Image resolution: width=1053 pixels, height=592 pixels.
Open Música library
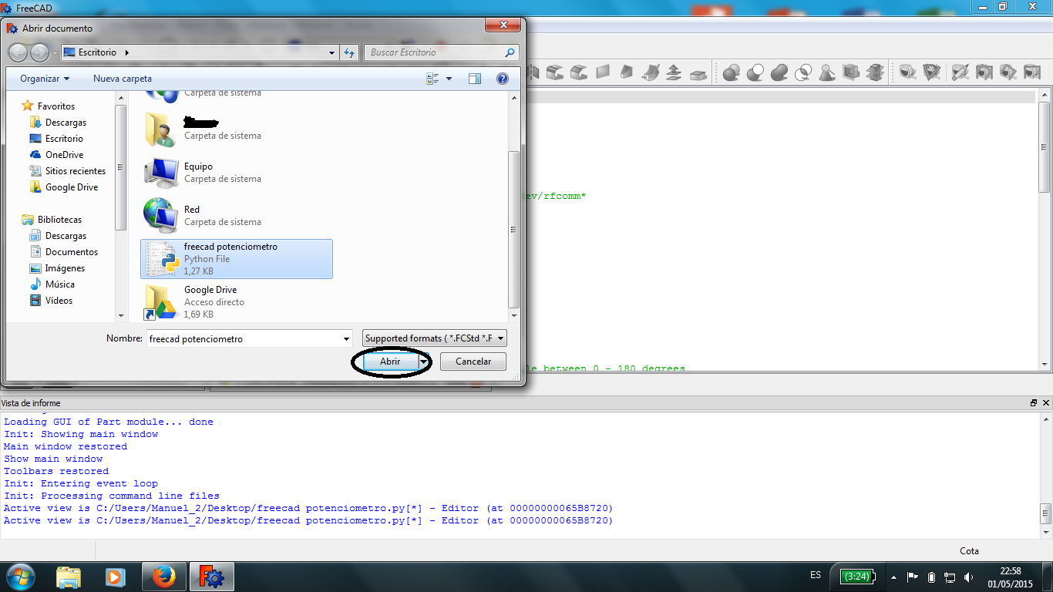(60, 284)
